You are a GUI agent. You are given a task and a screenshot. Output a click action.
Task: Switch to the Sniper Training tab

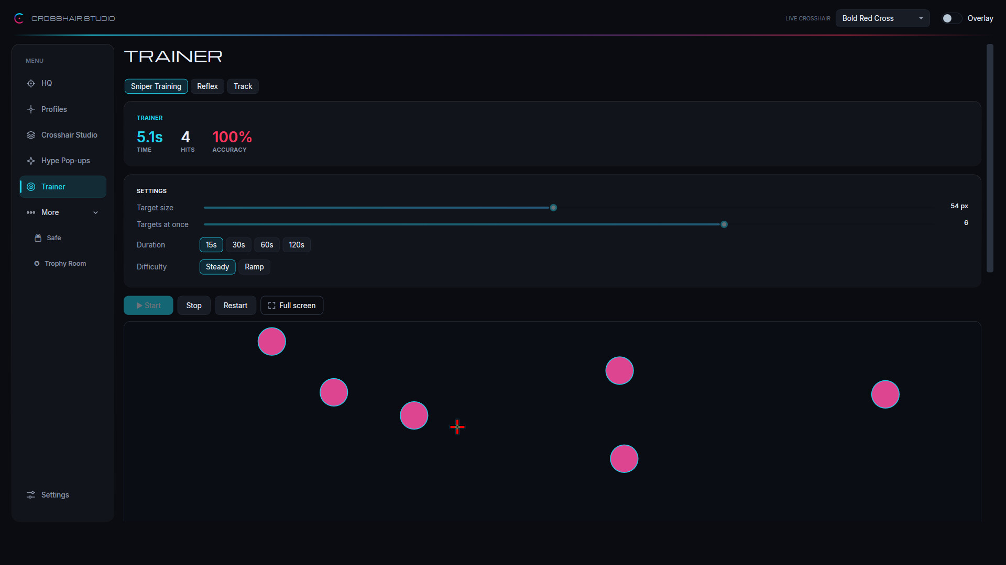[156, 86]
